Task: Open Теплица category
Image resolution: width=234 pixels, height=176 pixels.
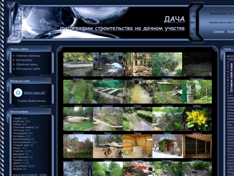Action: pos(18,130)
